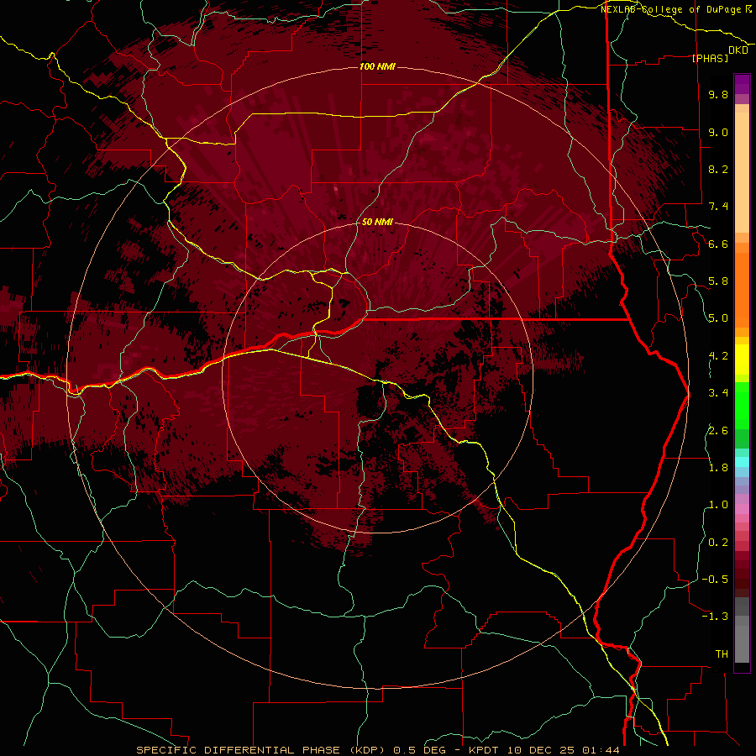Click the 6.6 value on color scale

click(x=718, y=244)
